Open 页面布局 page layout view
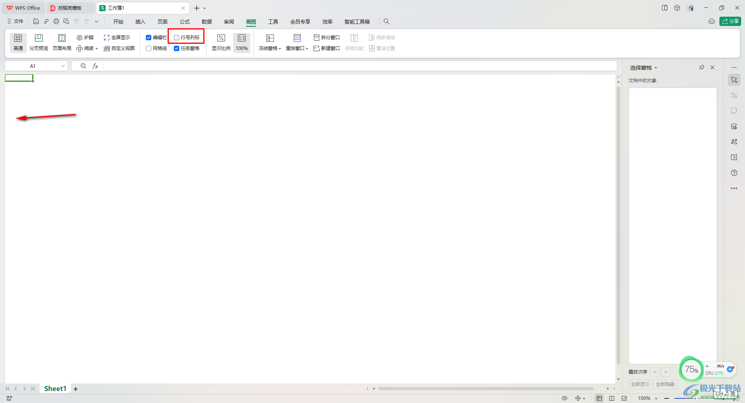The height and width of the screenshot is (403, 745). click(62, 43)
